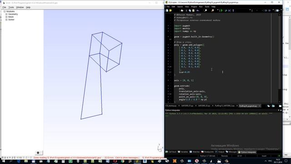
Task: Open the View menu in PyScripter
Action: [x=187, y=7]
